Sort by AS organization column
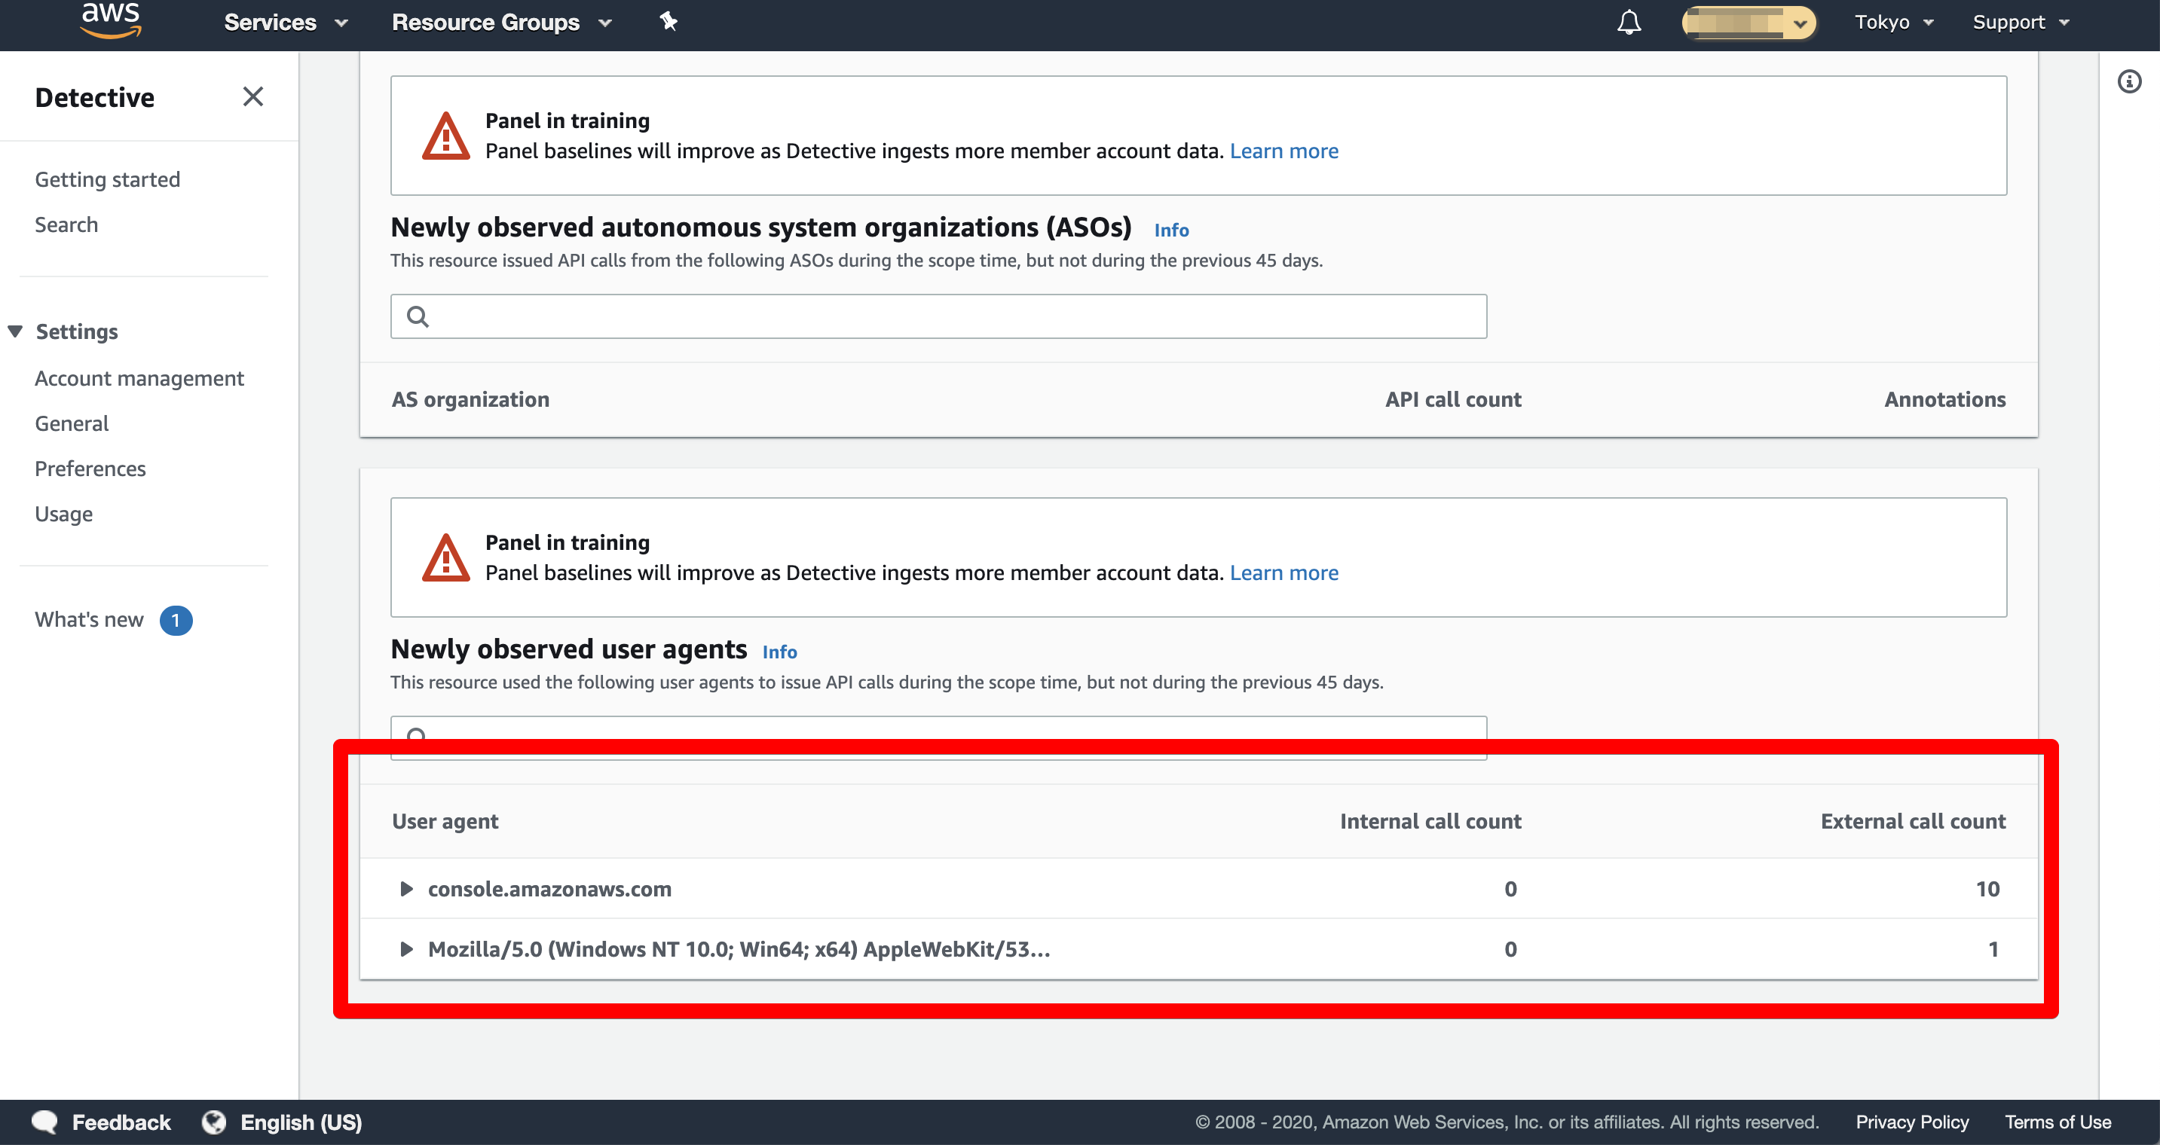2160x1145 pixels. click(470, 400)
